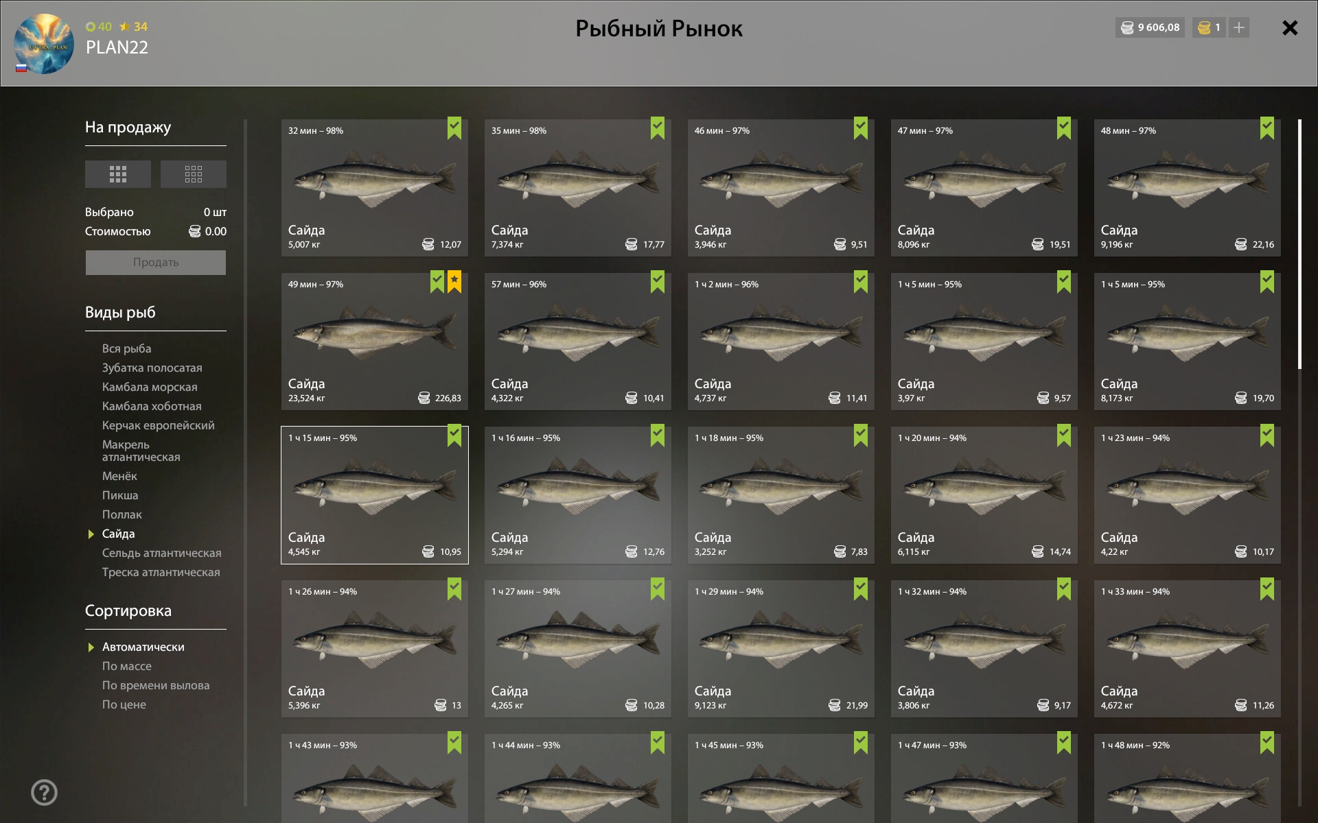Sort fish by mass (По массе)
This screenshot has width=1318, height=823.
click(127, 666)
